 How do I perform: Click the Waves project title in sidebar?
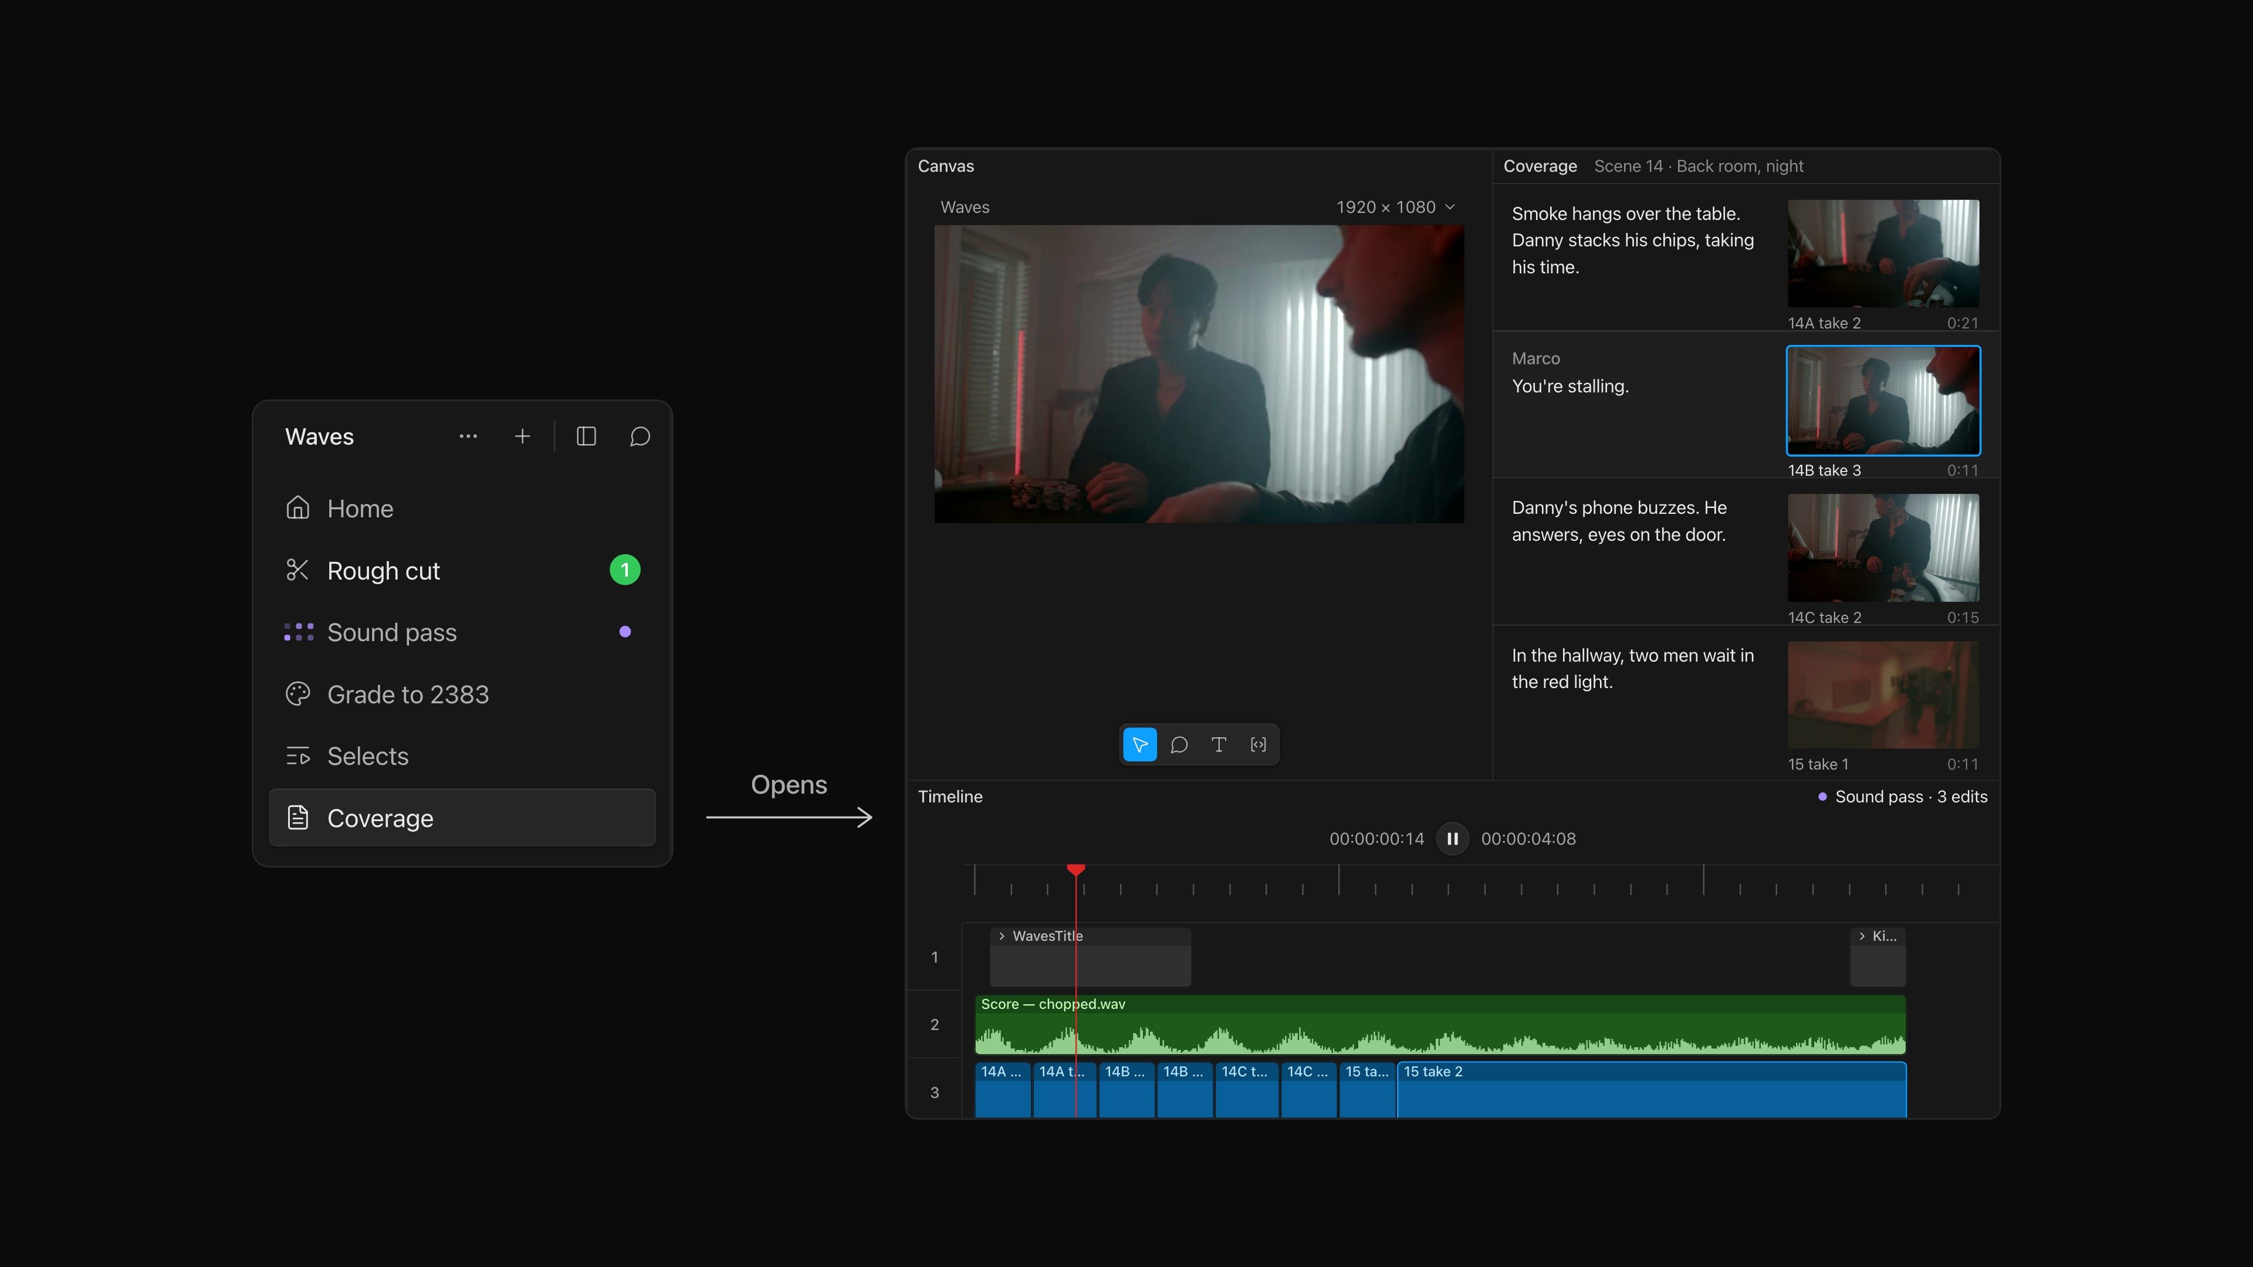pos(319,436)
